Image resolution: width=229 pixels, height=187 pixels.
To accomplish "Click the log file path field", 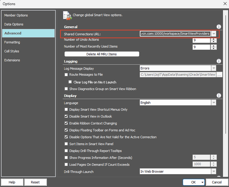I will (178, 75).
